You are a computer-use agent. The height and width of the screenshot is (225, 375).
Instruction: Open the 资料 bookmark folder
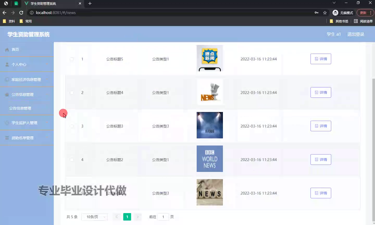[9, 21]
